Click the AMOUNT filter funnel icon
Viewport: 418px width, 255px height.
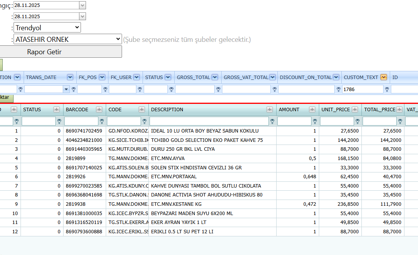(x=315, y=121)
